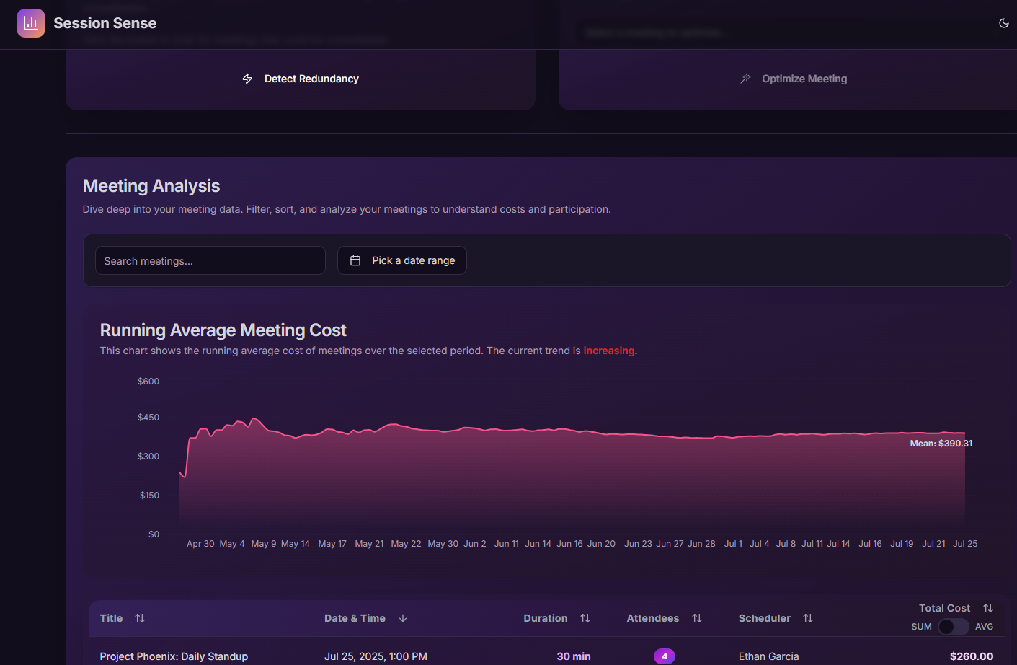Click the 'SUM' label beside the toggle

pos(921,627)
